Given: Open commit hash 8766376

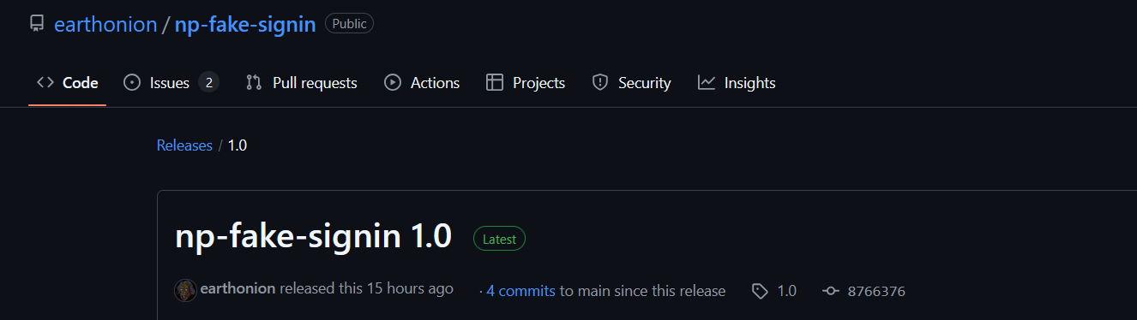Looking at the screenshot, I should pos(876,291).
